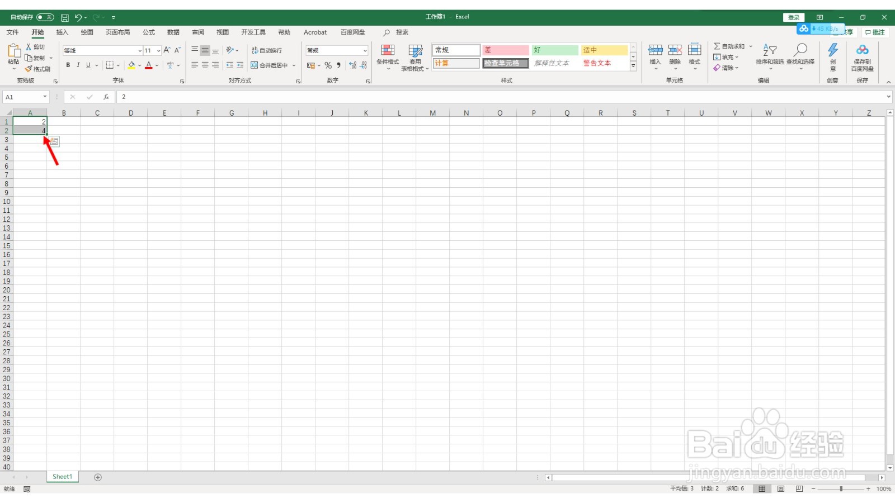Click the formula bar input showing 2

(501, 97)
